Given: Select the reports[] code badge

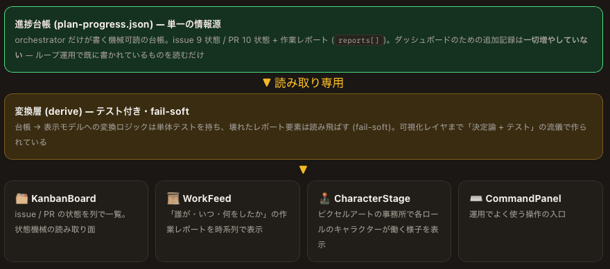Looking at the screenshot, I should [x=359, y=40].
